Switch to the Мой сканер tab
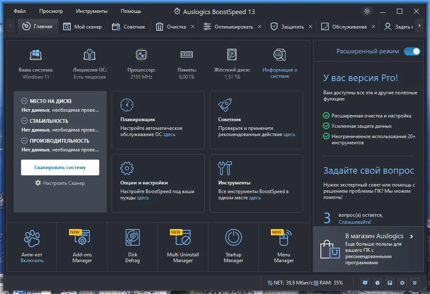This screenshot has width=430, height=294. 83,26
